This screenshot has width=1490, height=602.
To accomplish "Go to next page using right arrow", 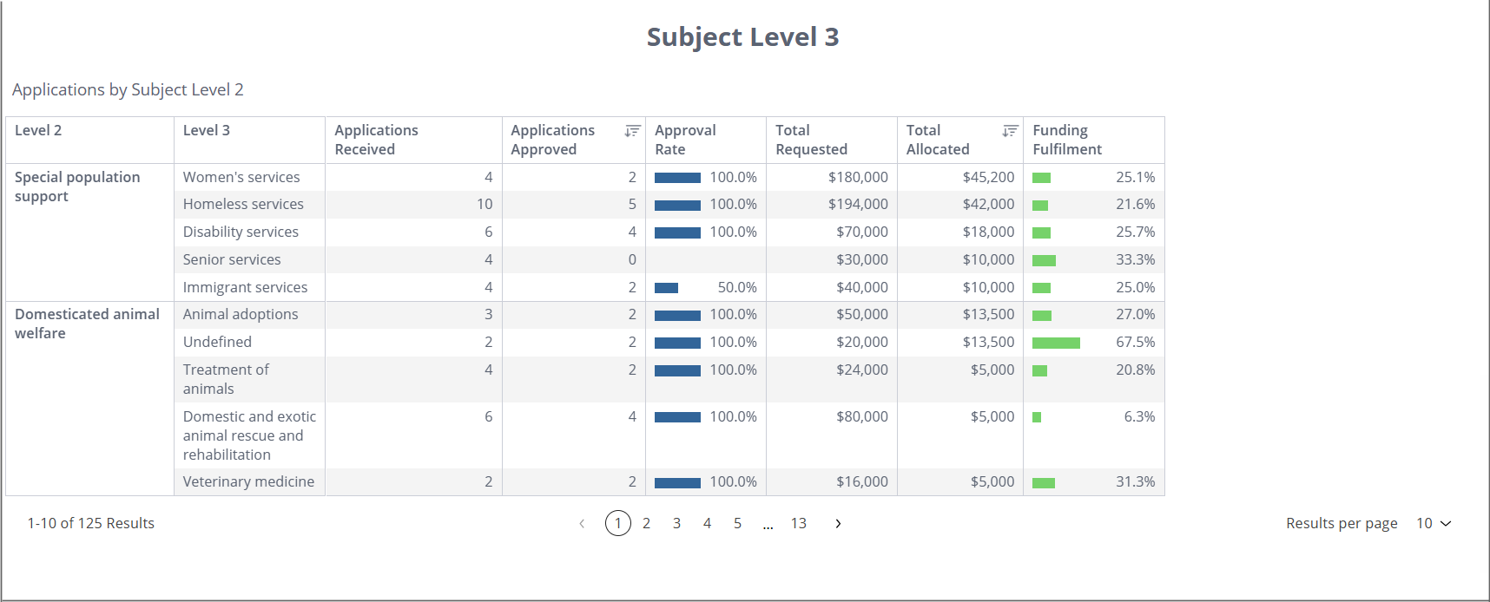I will pyautogui.click(x=838, y=524).
